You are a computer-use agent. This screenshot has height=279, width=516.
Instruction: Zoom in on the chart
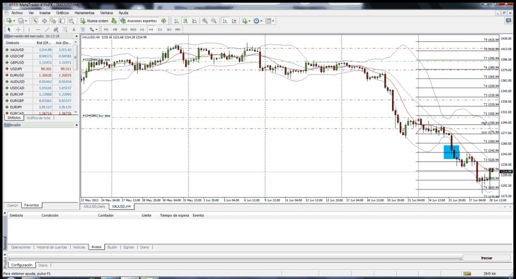[x=205, y=21]
